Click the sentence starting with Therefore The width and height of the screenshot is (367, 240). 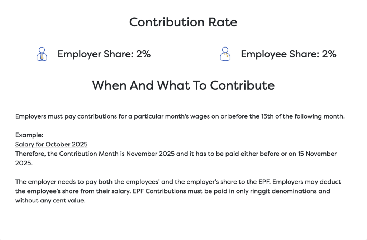108,154
